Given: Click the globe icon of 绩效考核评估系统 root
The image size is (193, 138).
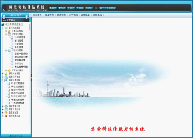Looking at the screenshot, I should tap(3, 24).
